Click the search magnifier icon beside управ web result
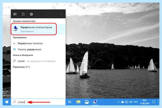 point(14,61)
